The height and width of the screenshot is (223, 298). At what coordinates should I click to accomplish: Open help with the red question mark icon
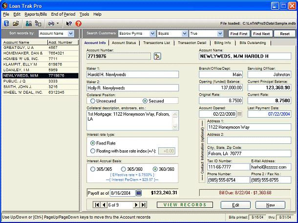(x=78, y=23)
